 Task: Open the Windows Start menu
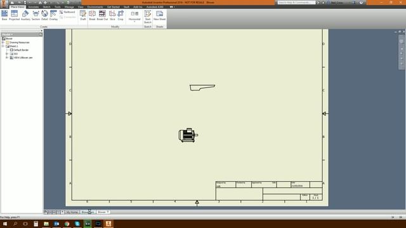5,224
